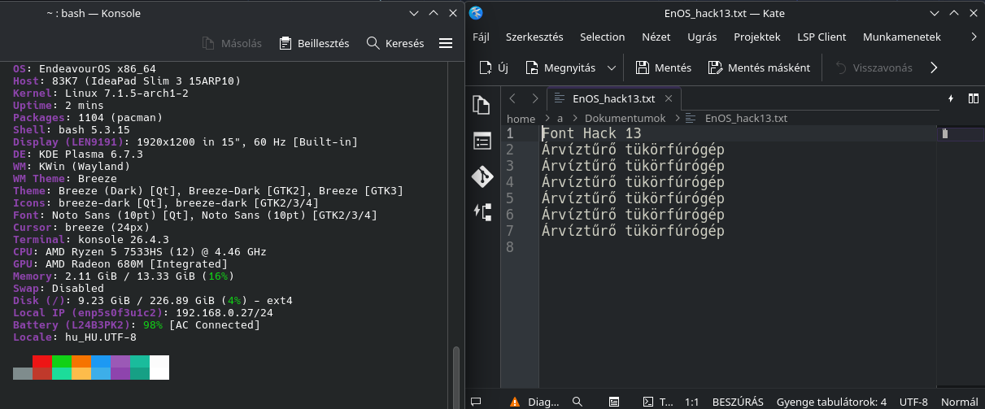Viewport: 985px width, 409px height.
Task: Click Keresés in Konsole toolbar
Action: point(395,43)
